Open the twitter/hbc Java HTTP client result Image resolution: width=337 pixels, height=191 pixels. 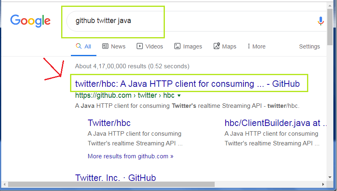(x=187, y=84)
